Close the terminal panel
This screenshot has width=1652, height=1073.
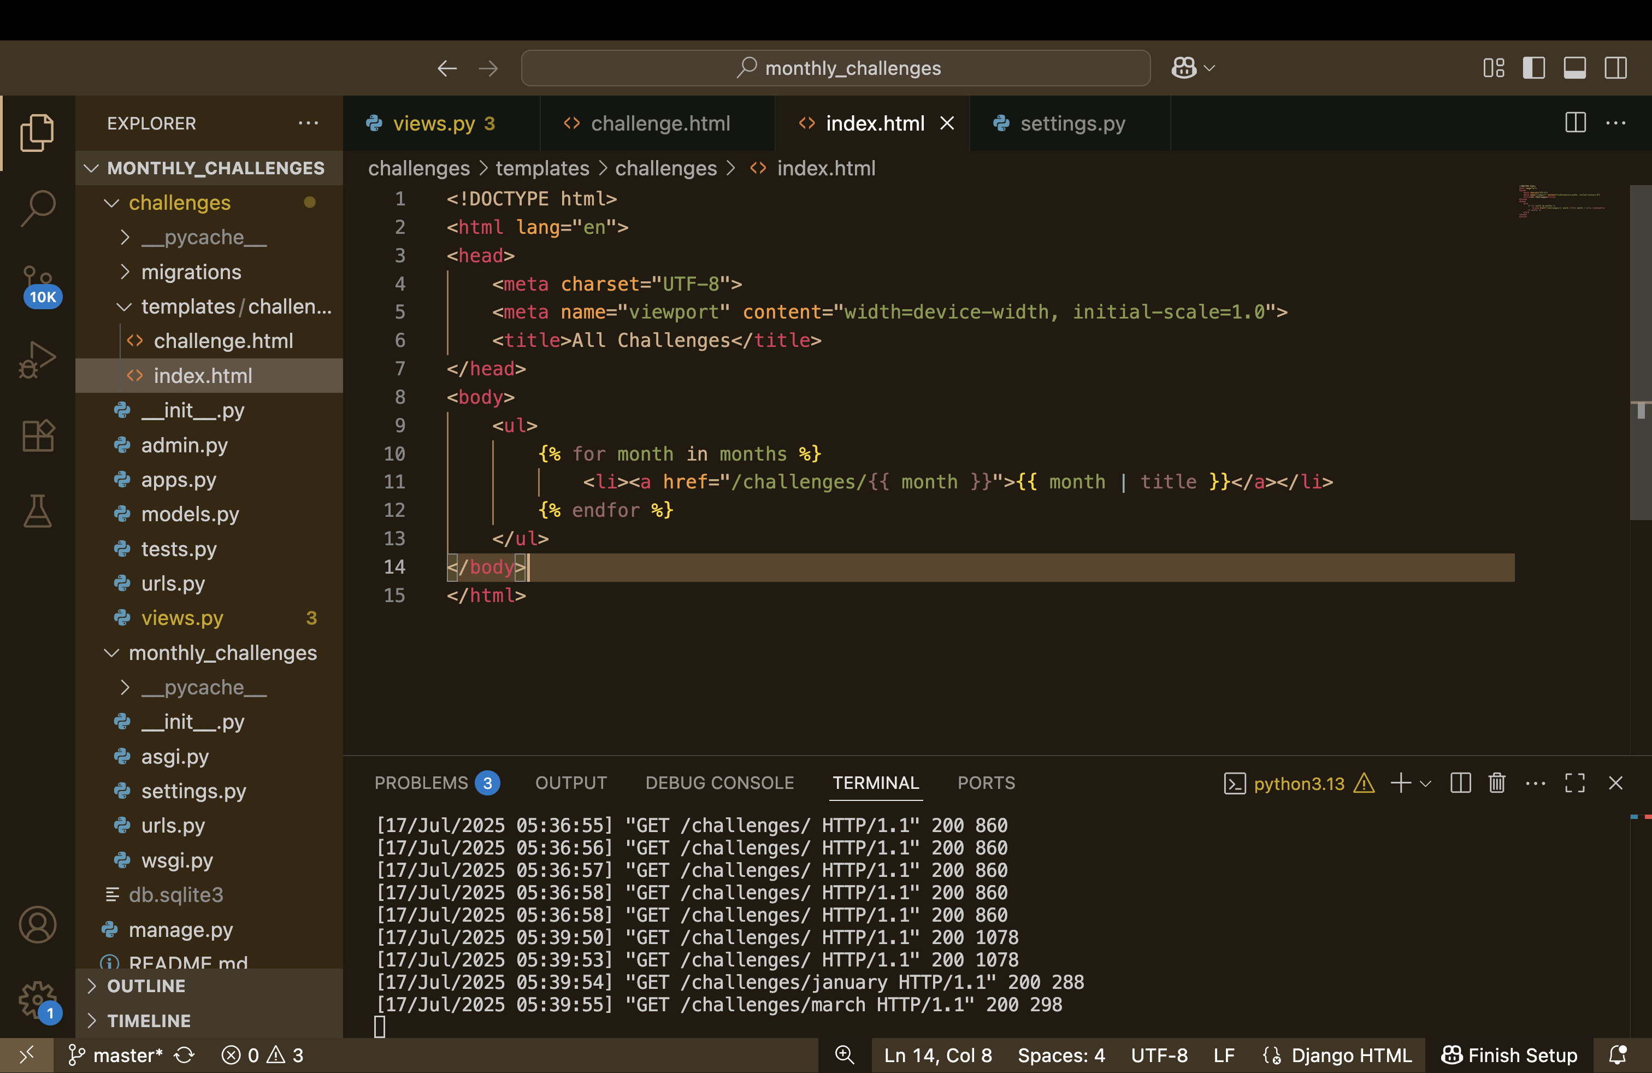tap(1616, 783)
